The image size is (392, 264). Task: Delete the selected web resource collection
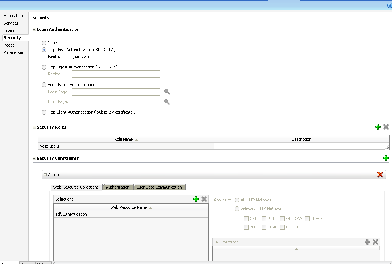click(x=204, y=199)
